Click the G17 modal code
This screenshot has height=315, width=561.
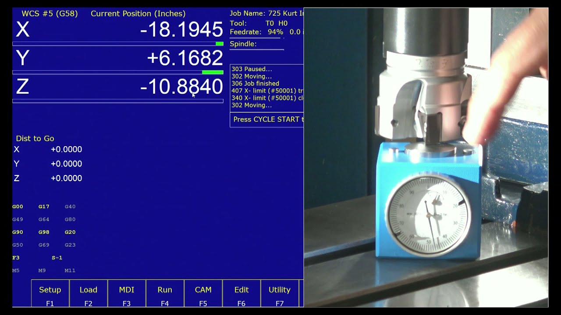pyautogui.click(x=44, y=206)
